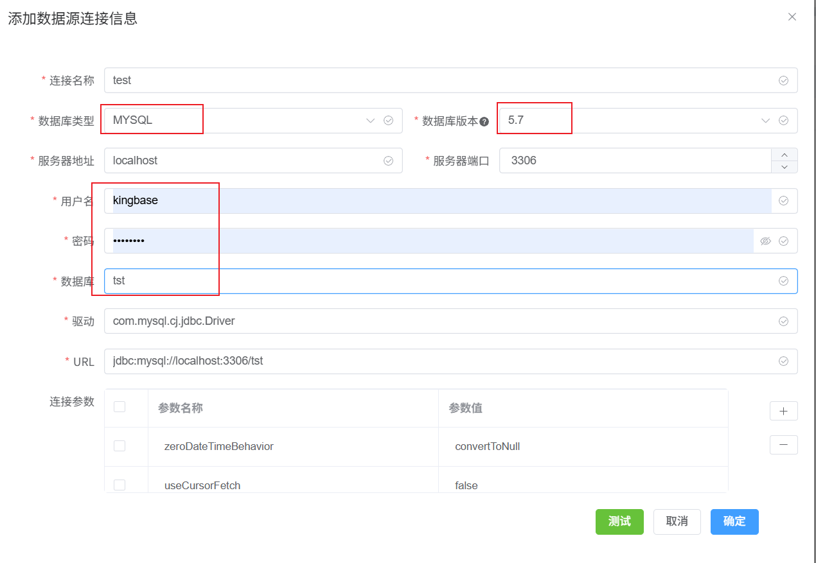
Task: Click validation check icon in 驱动 field
Action: coord(784,321)
